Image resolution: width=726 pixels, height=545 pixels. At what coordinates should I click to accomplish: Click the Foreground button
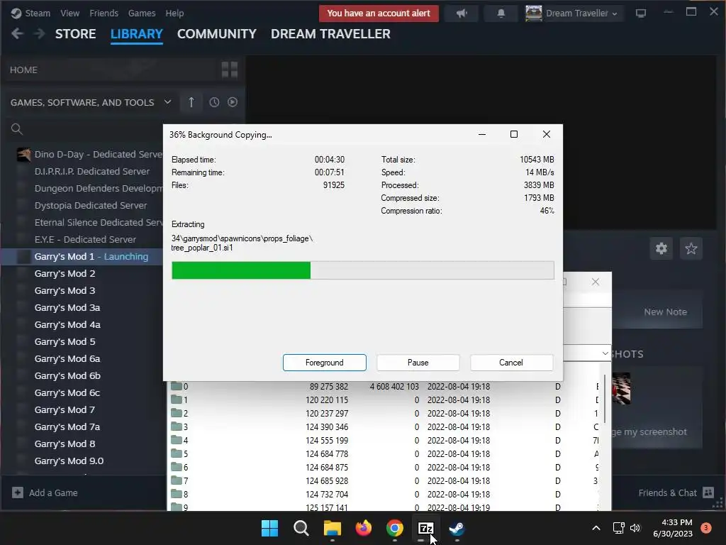[x=325, y=363]
